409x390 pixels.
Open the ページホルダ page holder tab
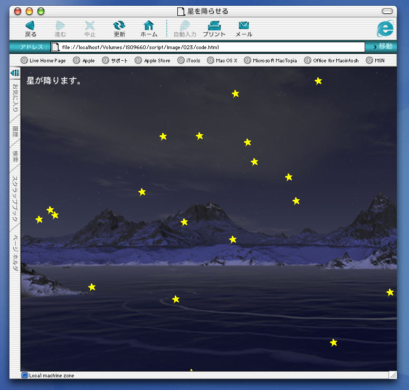pyautogui.click(x=15, y=253)
